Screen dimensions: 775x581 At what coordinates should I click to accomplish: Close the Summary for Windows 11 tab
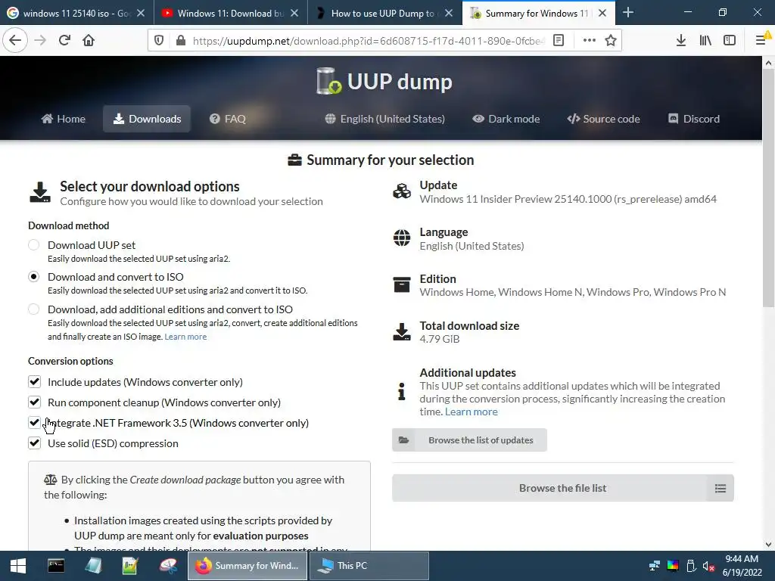pyautogui.click(x=602, y=14)
